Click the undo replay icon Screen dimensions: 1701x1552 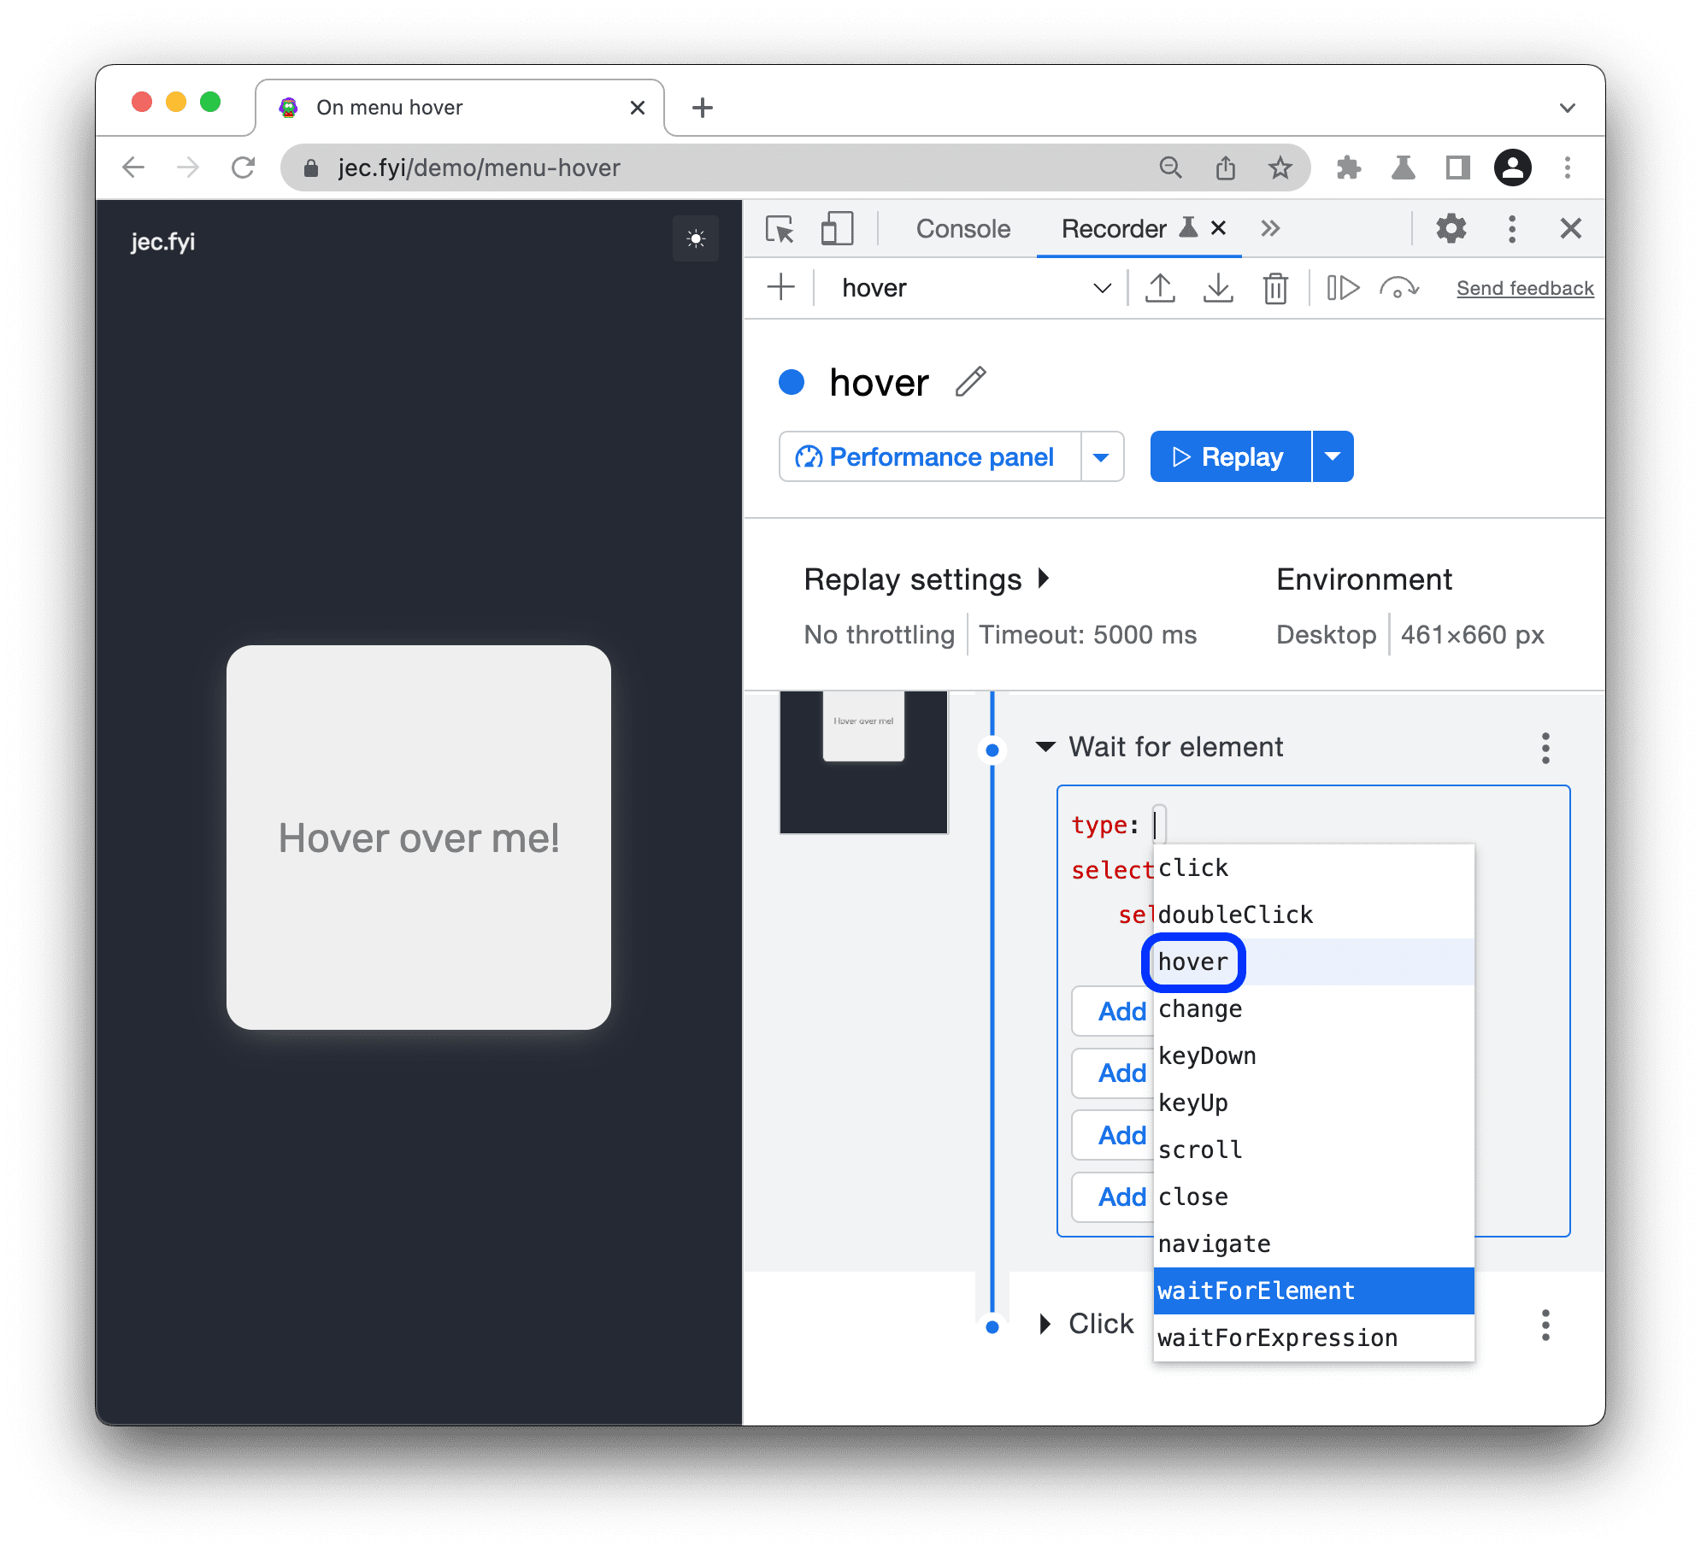click(1398, 287)
